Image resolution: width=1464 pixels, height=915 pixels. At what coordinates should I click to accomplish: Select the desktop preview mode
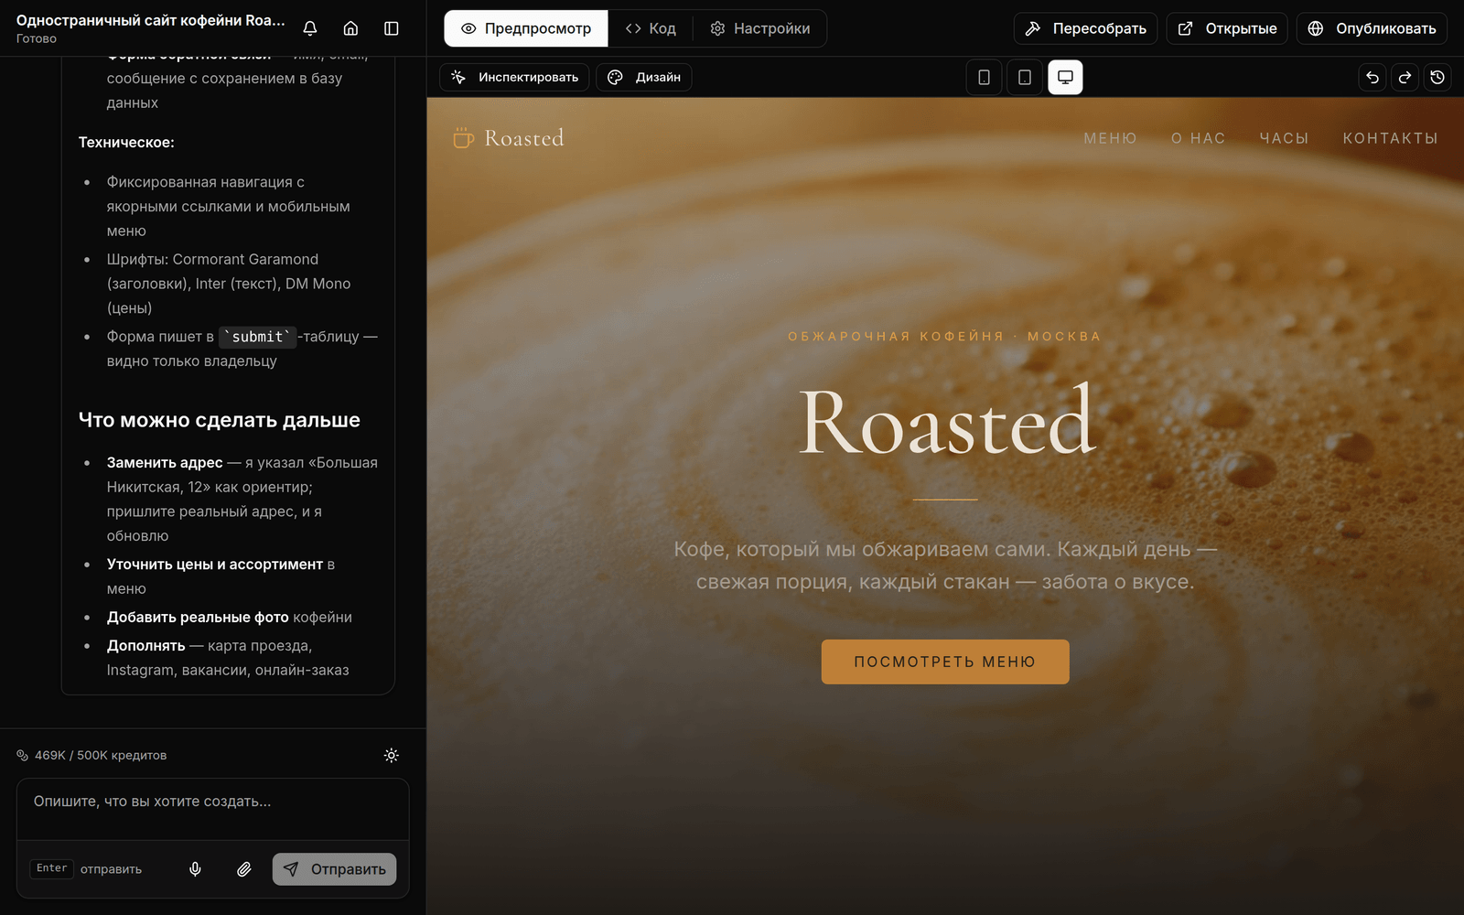tap(1065, 78)
